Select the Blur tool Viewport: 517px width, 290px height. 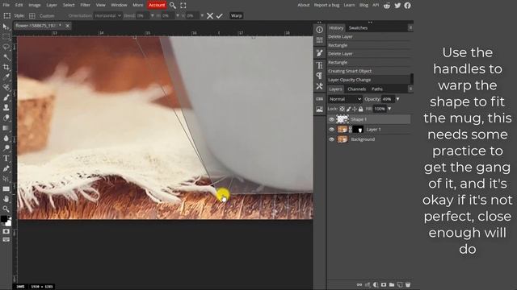(6, 138)
